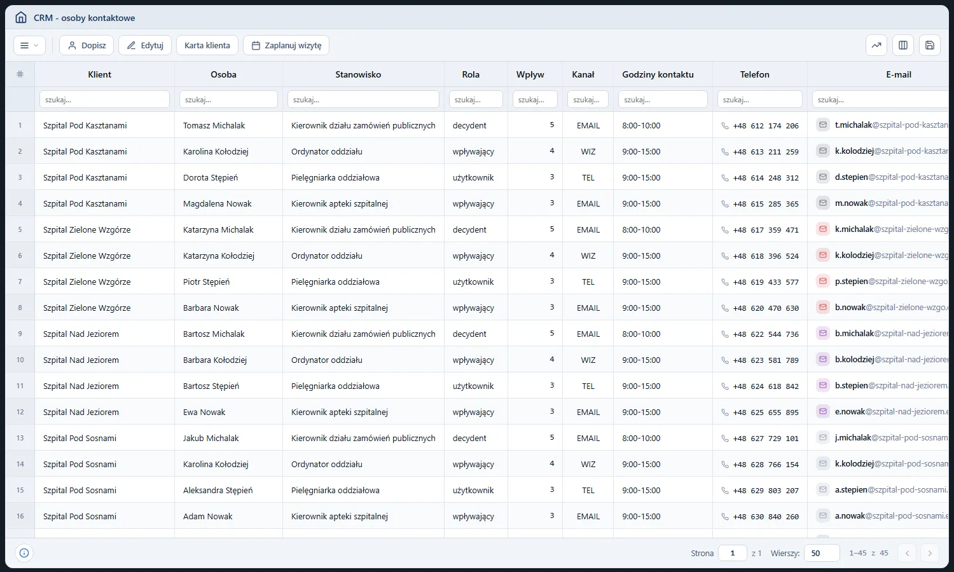Focus the Kanał search filter field
This screenshot has height=572, width=954.
[588, 99]
